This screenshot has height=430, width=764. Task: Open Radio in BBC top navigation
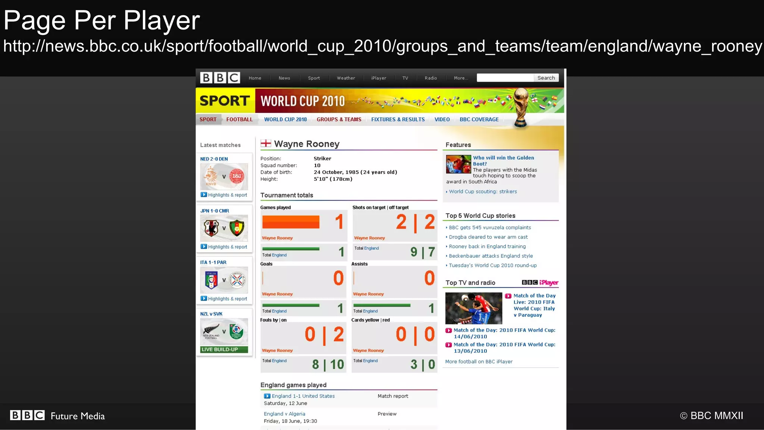click(430, 78)
